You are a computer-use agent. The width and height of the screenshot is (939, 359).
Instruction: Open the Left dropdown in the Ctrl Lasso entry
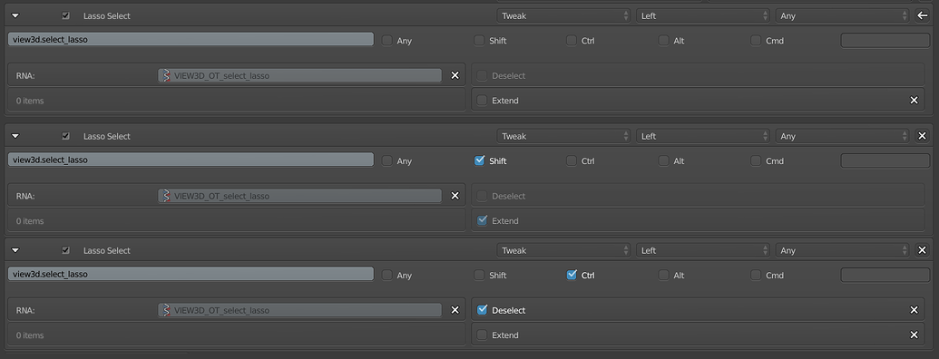click(703, 251)
